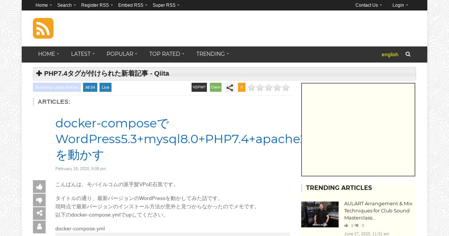449x236 pixels.
Task: Expand the Register RSS menu
Action: (x=97, y=5)
